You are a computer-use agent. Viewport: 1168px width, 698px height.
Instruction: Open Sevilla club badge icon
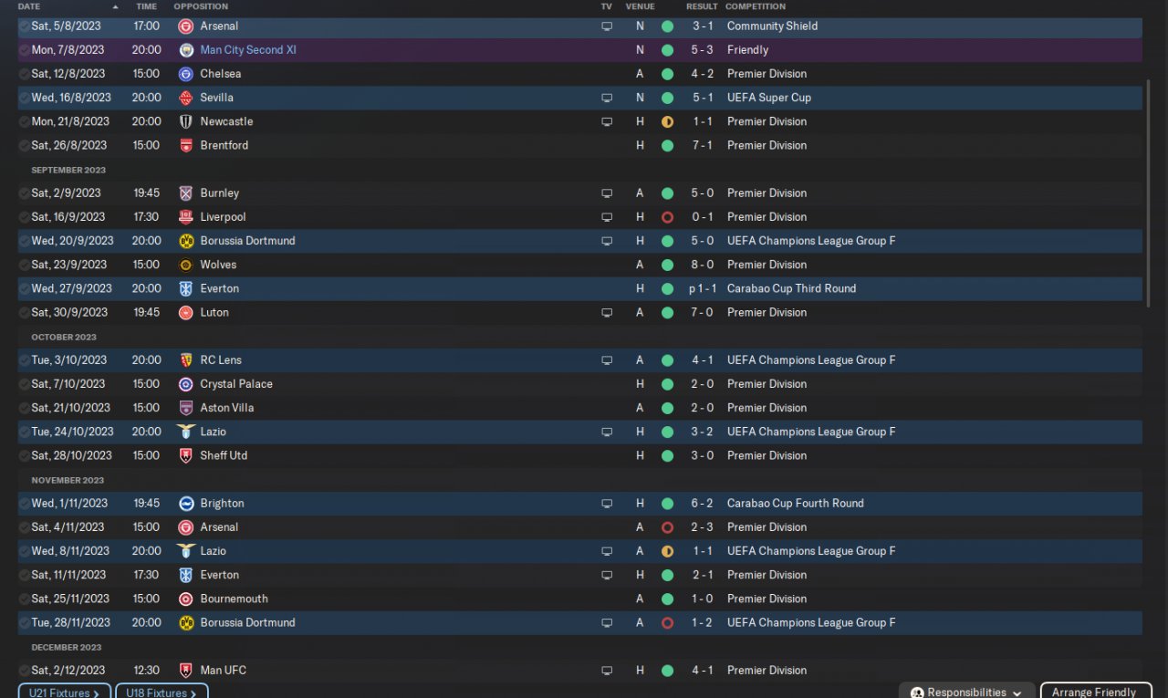tap(186, 98)
